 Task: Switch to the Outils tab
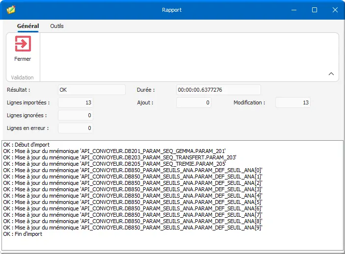tap(57, 26)
